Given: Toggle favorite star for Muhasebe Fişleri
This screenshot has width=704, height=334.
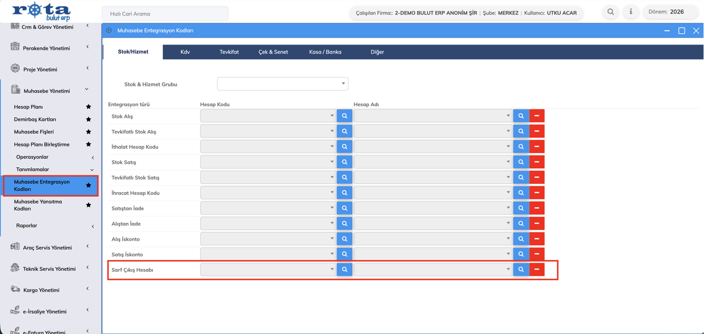Looking at the screenshot, I should point(89,132).
